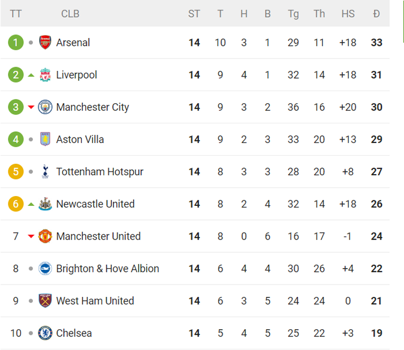Sort table by the Đ points column
404x350 pixels.
coord(377,14)
